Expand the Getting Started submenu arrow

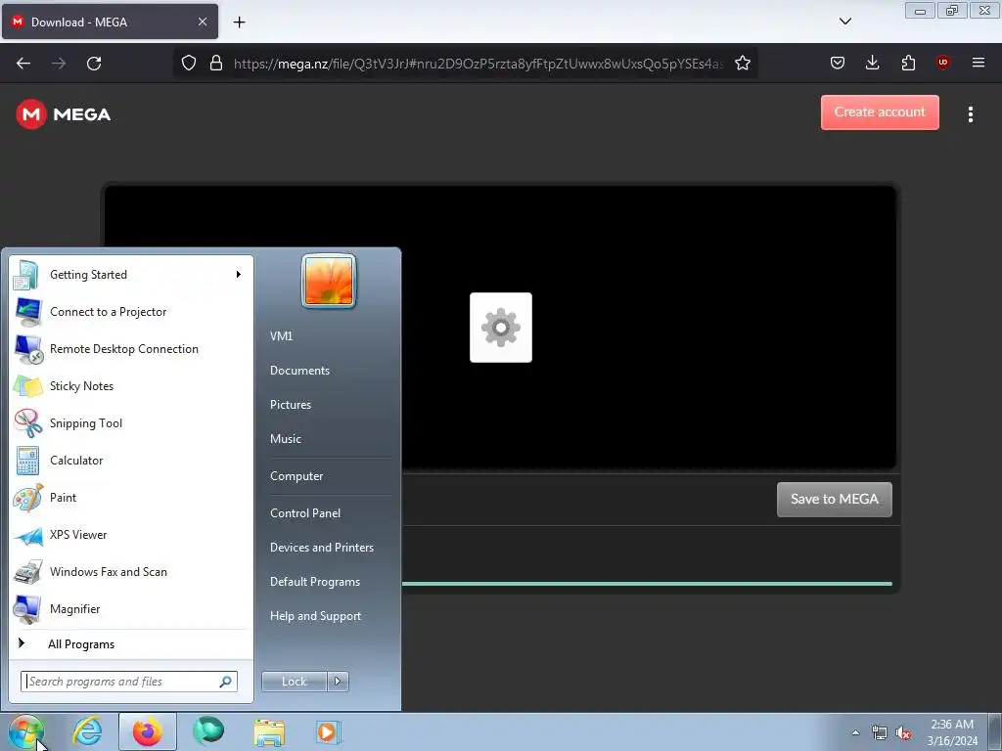pos(239,275)
